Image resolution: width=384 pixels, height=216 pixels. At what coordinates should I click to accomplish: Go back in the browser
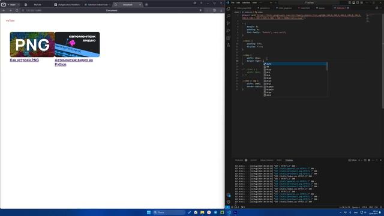tap(4, 11)
